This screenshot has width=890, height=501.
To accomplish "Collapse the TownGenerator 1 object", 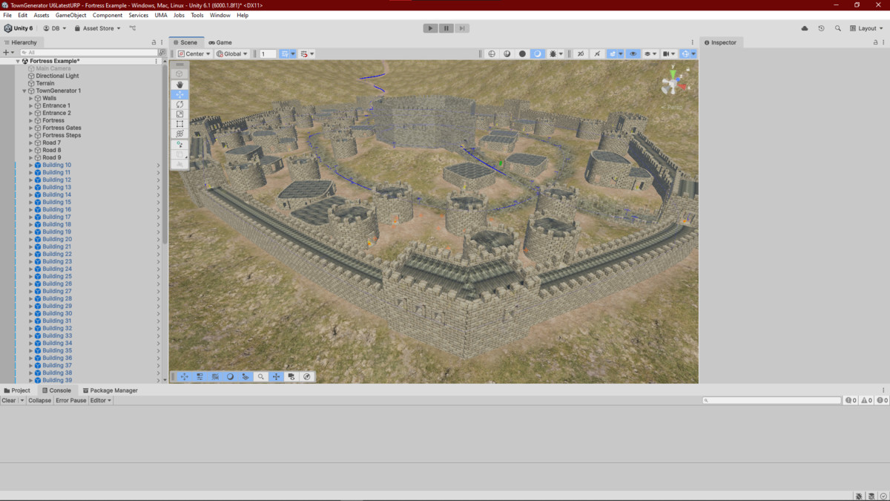I will pyautogui.click(x=24, y=91).
